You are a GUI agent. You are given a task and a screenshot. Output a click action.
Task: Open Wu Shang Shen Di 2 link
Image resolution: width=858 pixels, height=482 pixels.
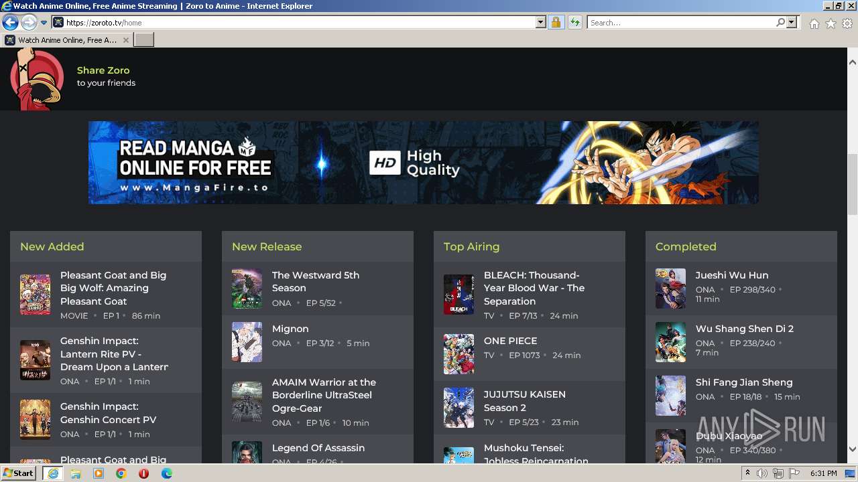pyautogui.click(x=745, y=329)
